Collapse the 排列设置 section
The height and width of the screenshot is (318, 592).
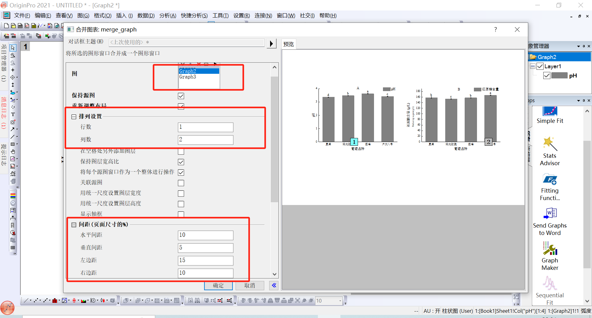(74, 117)
